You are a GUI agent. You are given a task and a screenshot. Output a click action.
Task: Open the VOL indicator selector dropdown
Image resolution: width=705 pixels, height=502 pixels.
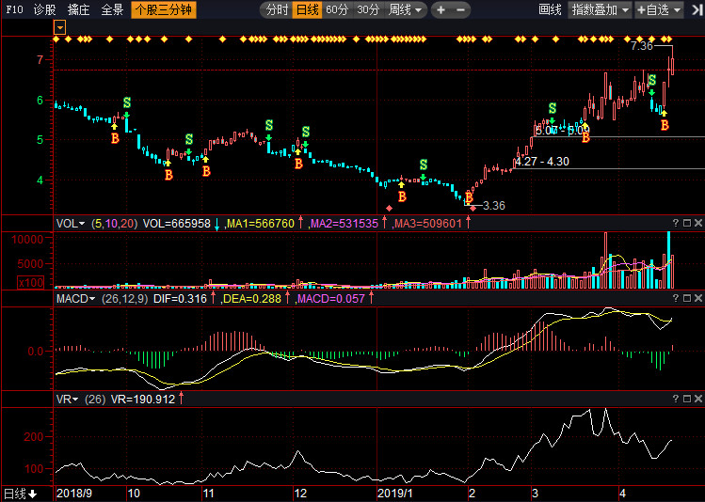(x=71, y=224)
